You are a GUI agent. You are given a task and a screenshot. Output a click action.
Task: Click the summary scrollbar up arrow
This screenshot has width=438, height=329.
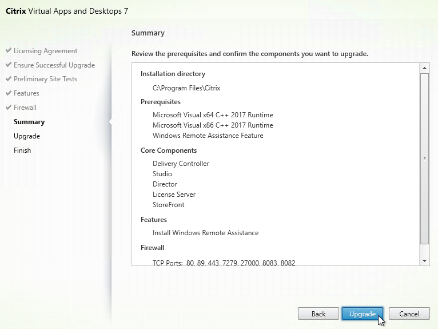click(425, 68)
